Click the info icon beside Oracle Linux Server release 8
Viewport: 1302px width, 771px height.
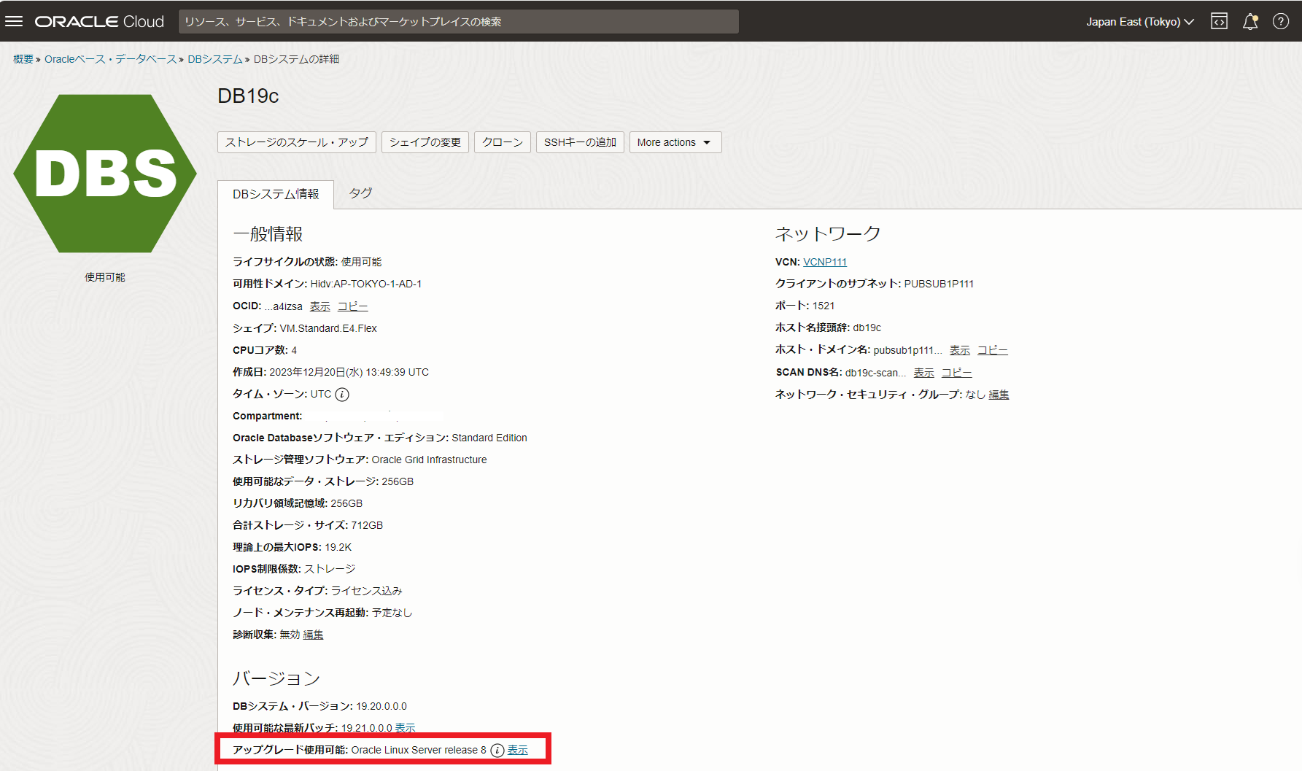click(497, 751)
